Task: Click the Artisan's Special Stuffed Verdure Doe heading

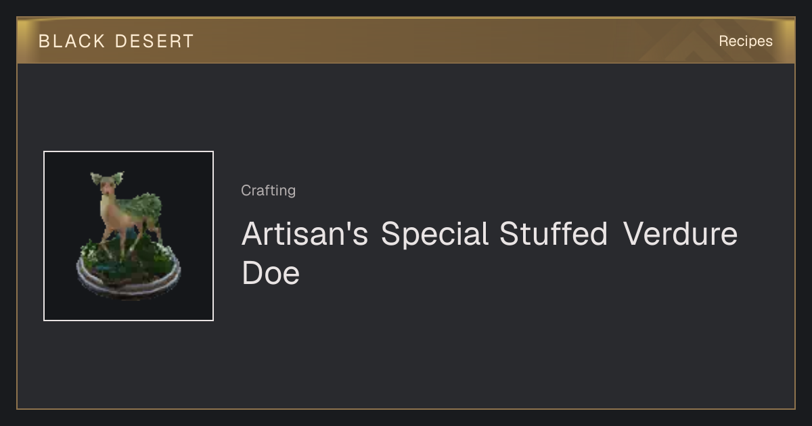Action: pos(489,254)
